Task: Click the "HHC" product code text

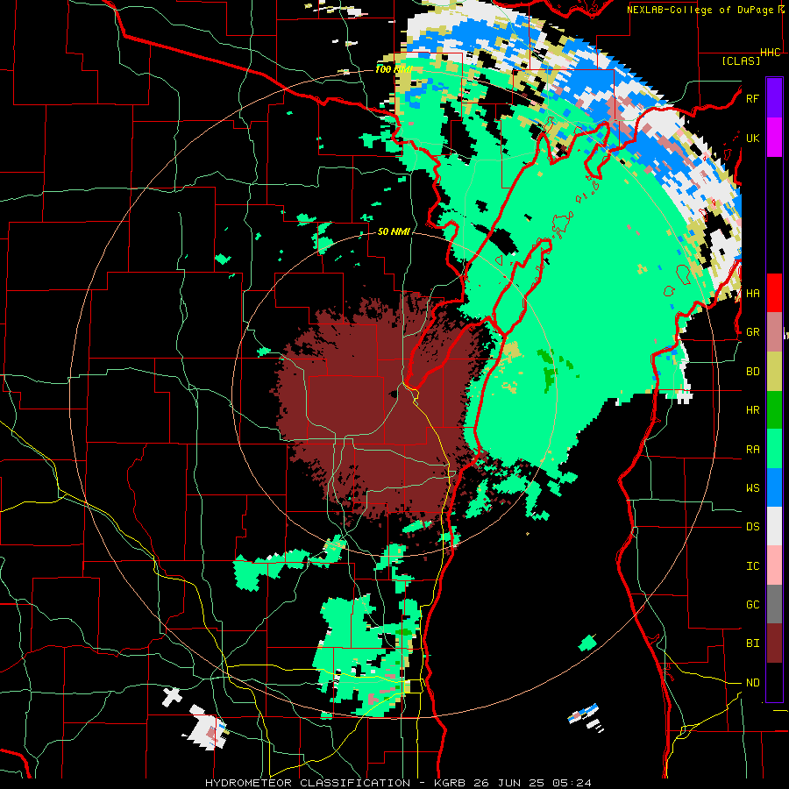Action: tap(771, 53)
